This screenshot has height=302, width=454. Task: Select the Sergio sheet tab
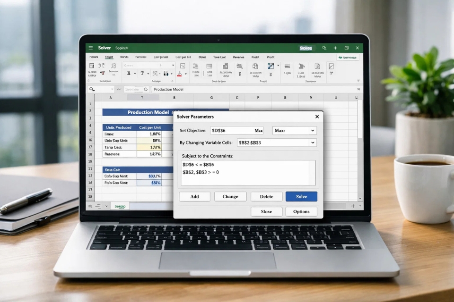[120, 206]
